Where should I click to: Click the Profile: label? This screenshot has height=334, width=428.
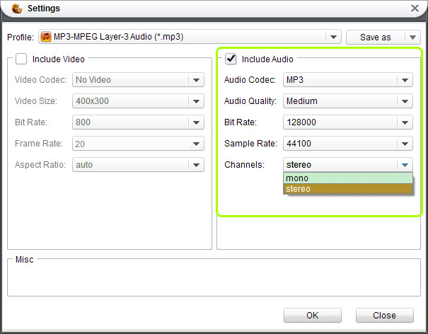coord(21,37)
